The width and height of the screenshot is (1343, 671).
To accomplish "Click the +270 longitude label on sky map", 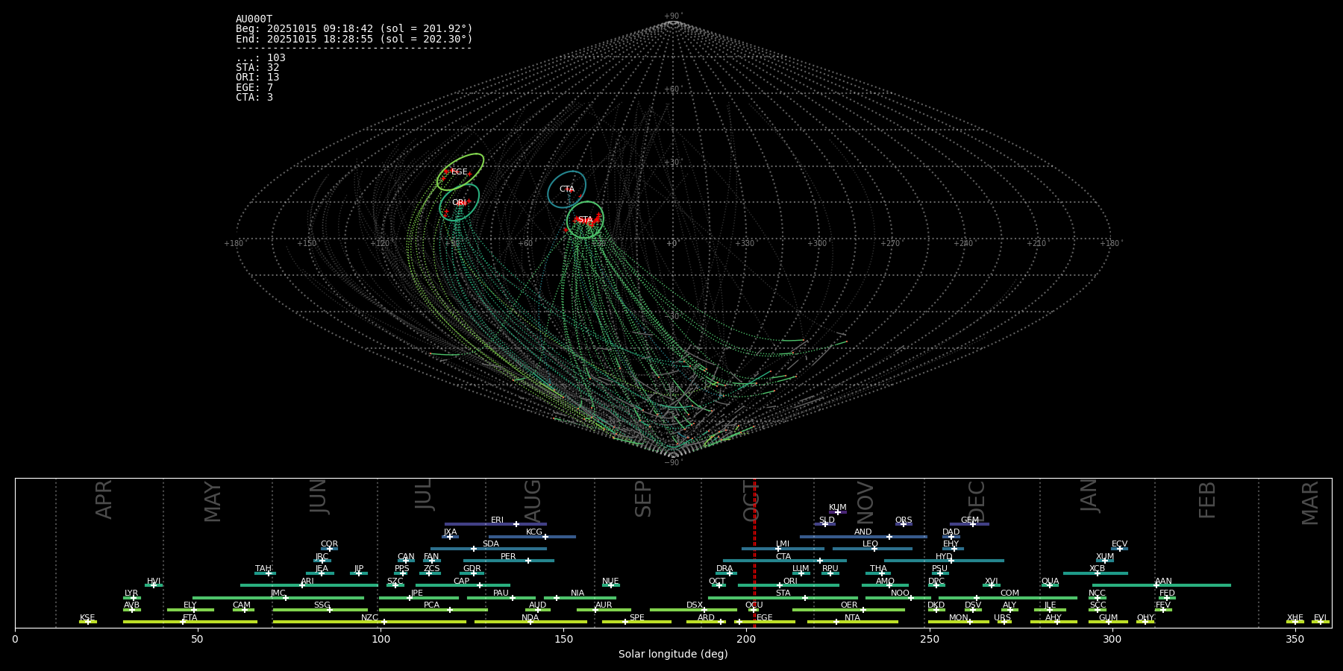I will 891,244.
